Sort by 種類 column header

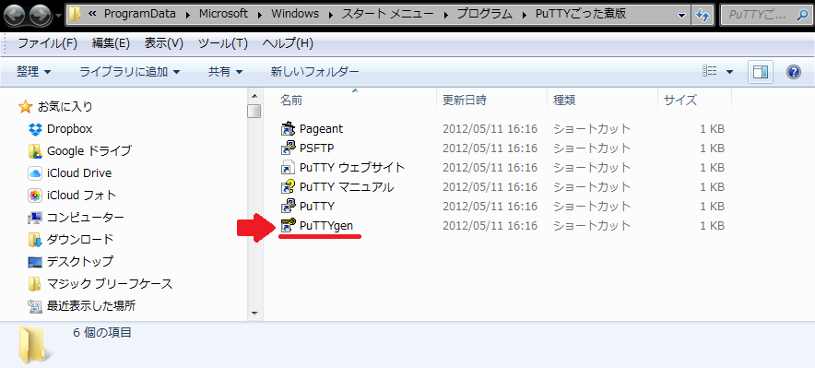602,101
